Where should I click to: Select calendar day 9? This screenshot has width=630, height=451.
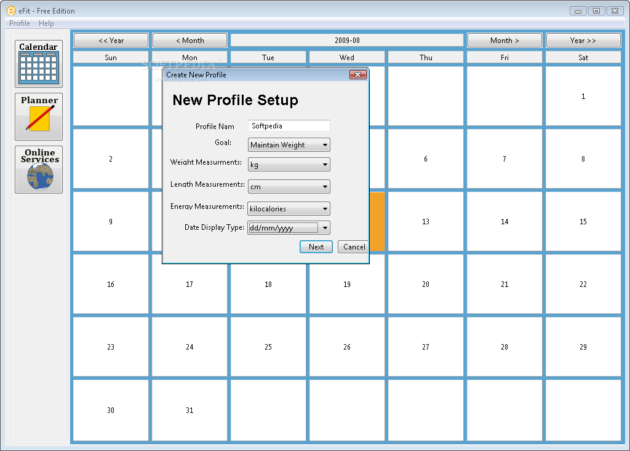point(111,221)
